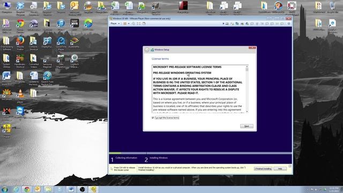Image resolution: width=343 pixels, height=193 pixels.
Task: Select the Handbrake Shortcut desktop icon
Action: coord(20,61)
